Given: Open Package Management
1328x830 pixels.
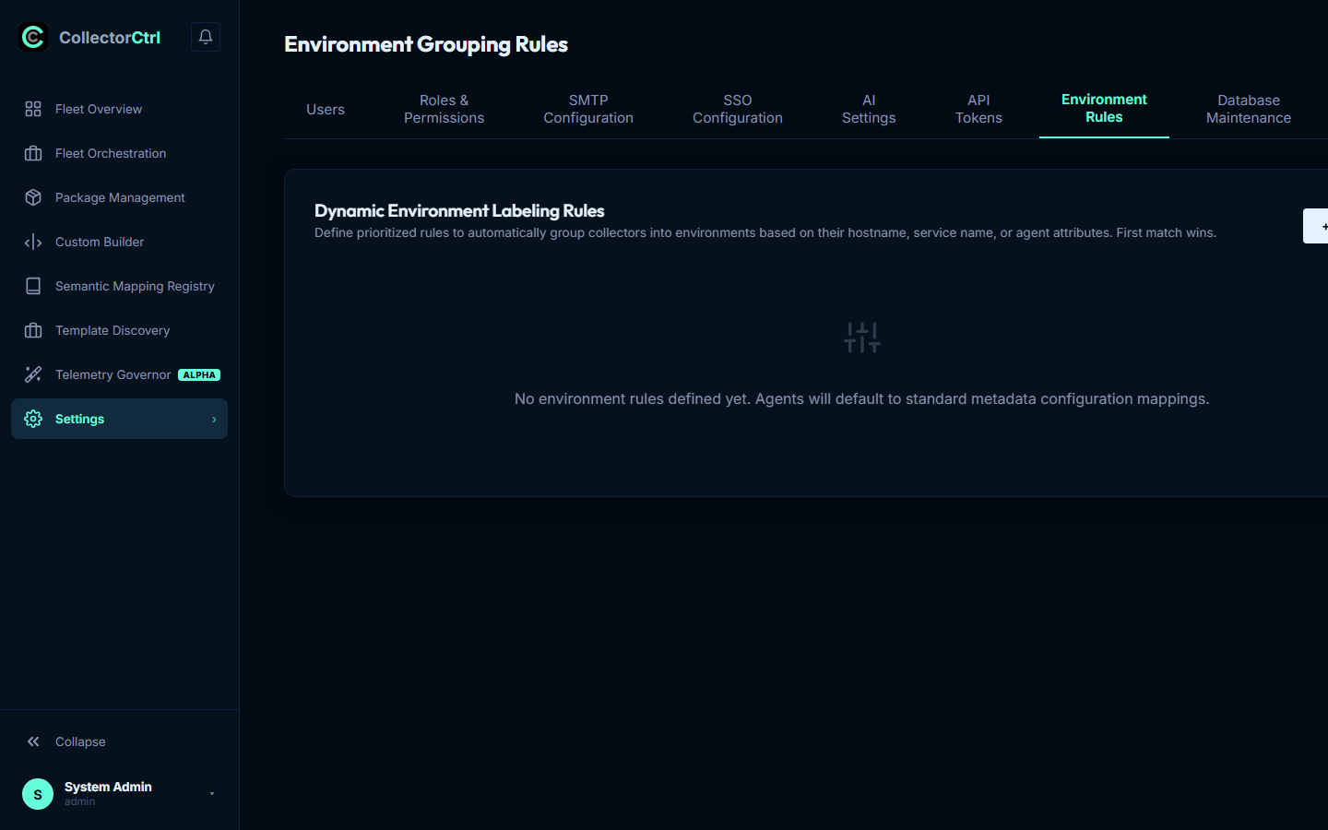Looking at the screenshot, I should click(120, 197).
